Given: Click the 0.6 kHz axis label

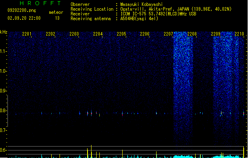Looking at the screenshot, I should pos(3,150).
